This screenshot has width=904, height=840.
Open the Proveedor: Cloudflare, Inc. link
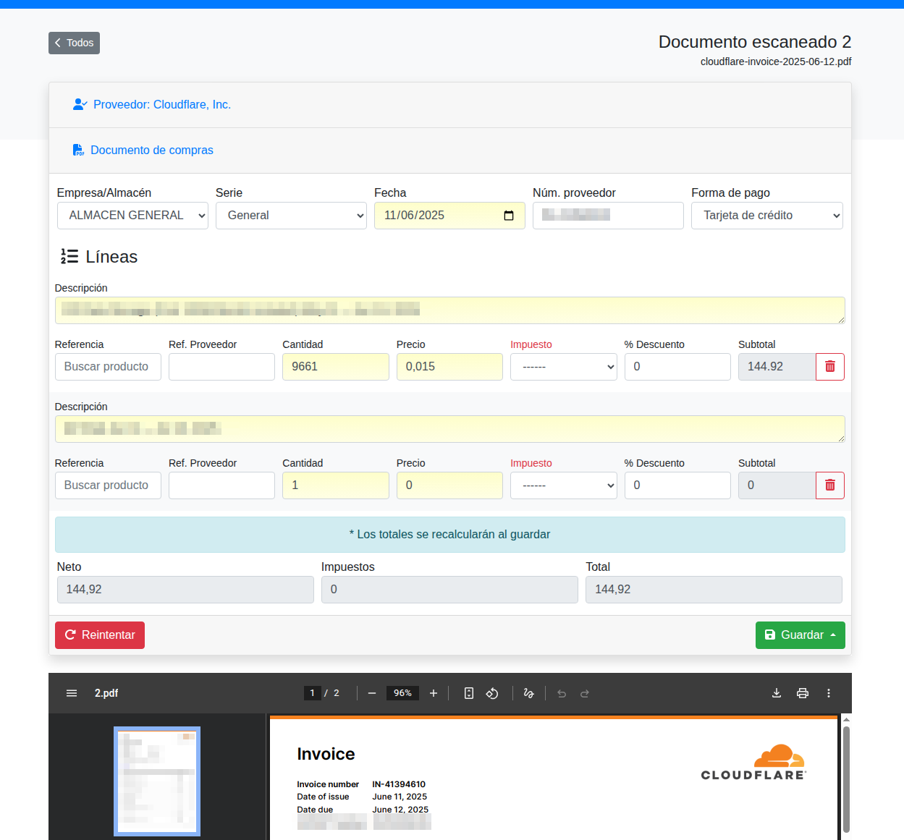pos(161,105)
